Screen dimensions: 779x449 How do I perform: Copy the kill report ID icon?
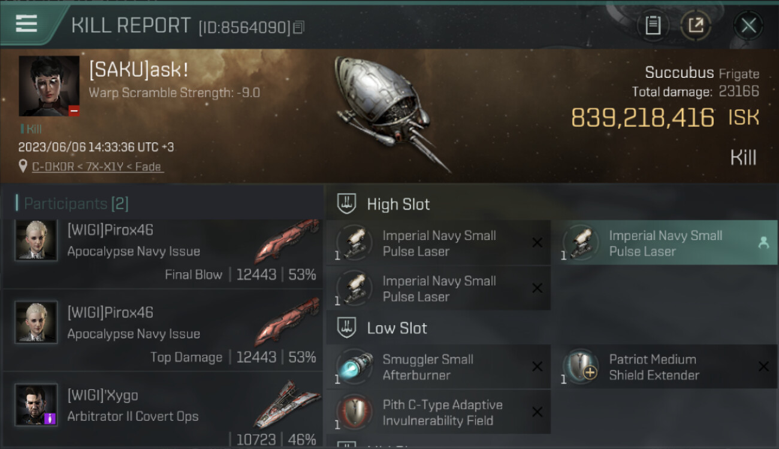299,28
